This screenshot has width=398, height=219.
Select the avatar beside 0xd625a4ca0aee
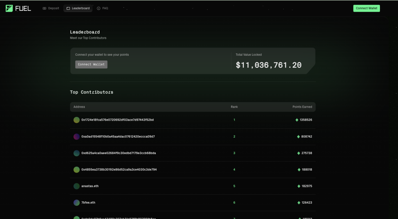click(x=77, y=153)
